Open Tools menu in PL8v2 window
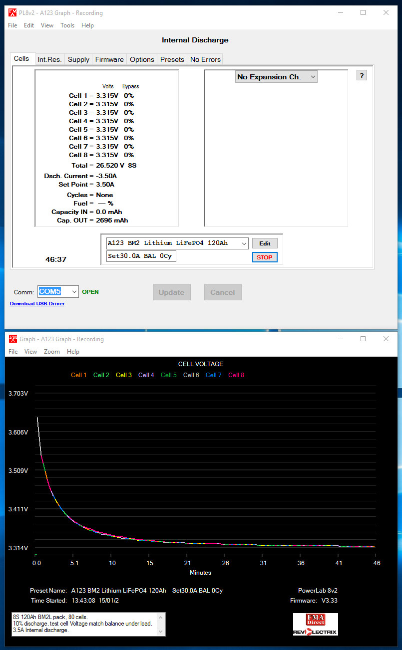The image size is (402, 650). 67,25
